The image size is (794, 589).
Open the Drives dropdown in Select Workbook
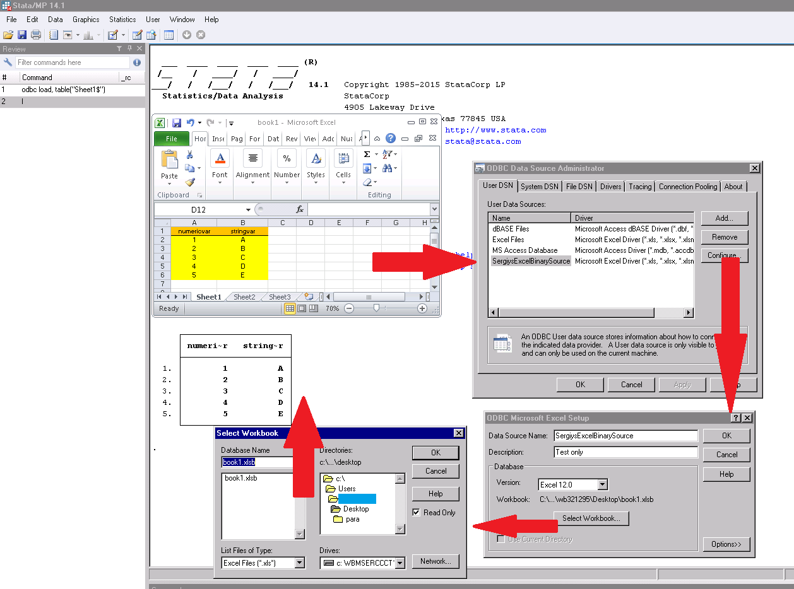click(x=400, y=562)
